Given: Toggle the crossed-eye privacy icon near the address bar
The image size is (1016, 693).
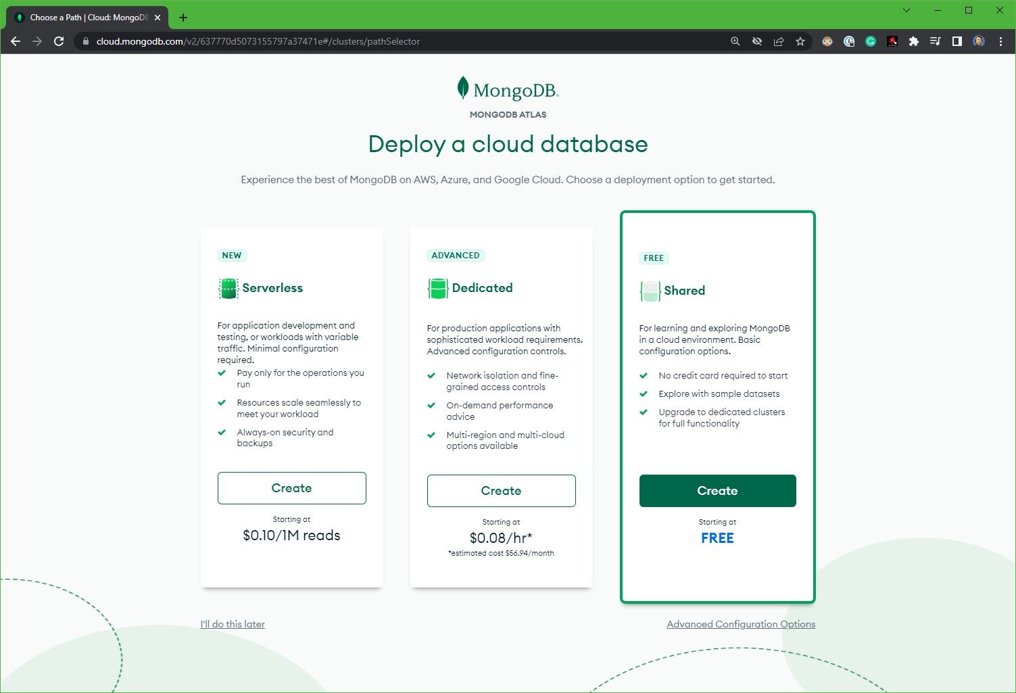Looking at the screenshot, I should tap(756, 41).
